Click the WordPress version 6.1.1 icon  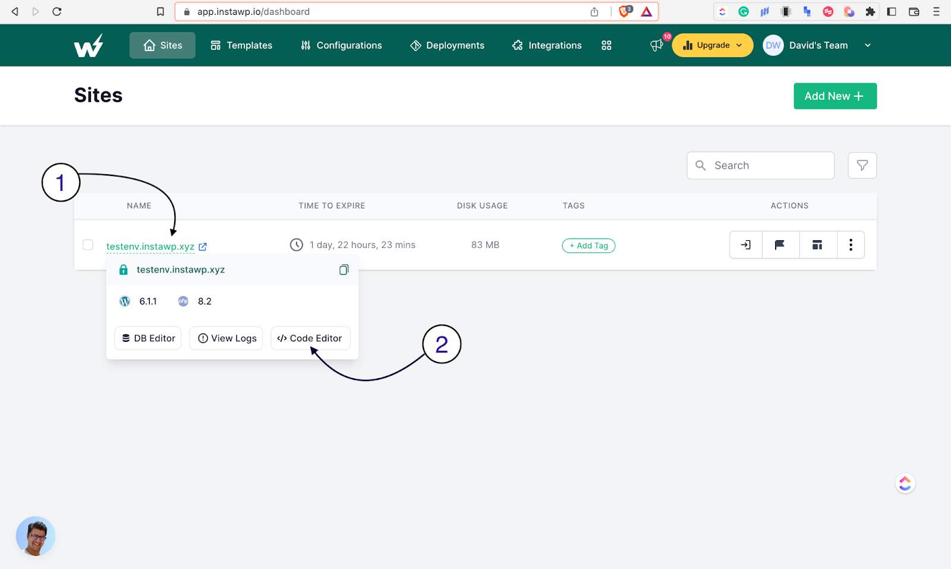coord(125,301)
